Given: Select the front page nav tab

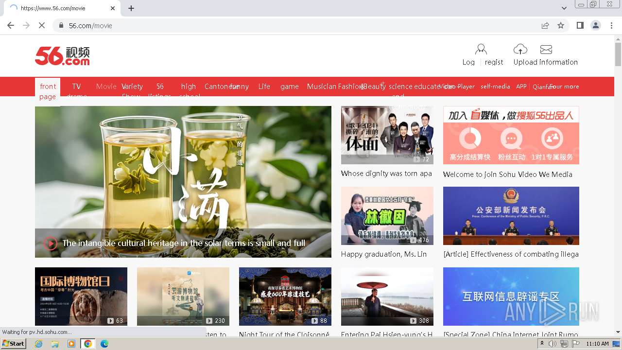Looking at the screenshot, I should coord(48,91).
